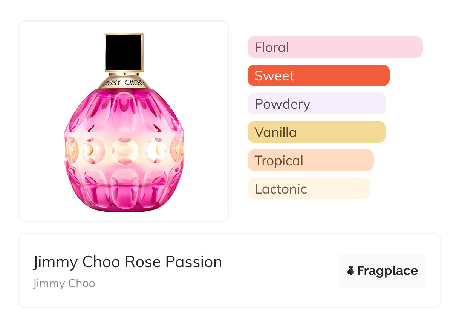Screen dimensions: 459x326
Task: Select the orange Sweet accord bar
Action: tap(318, 75)
